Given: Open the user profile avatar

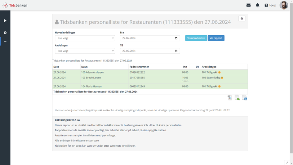Looking at the screenshot, I should 284,5.
